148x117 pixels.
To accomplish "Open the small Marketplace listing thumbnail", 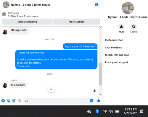I will [4, 14].
